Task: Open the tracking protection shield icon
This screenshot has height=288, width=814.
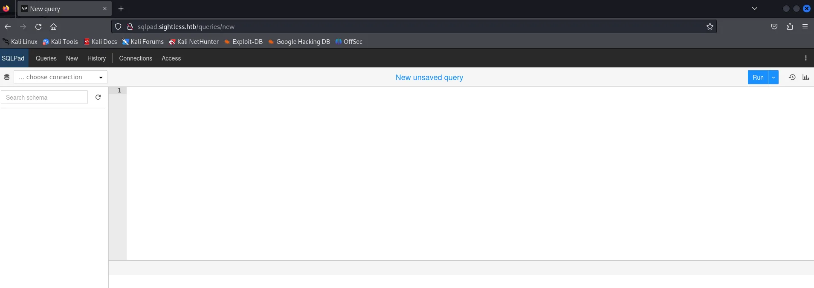Action: point(118,26)
